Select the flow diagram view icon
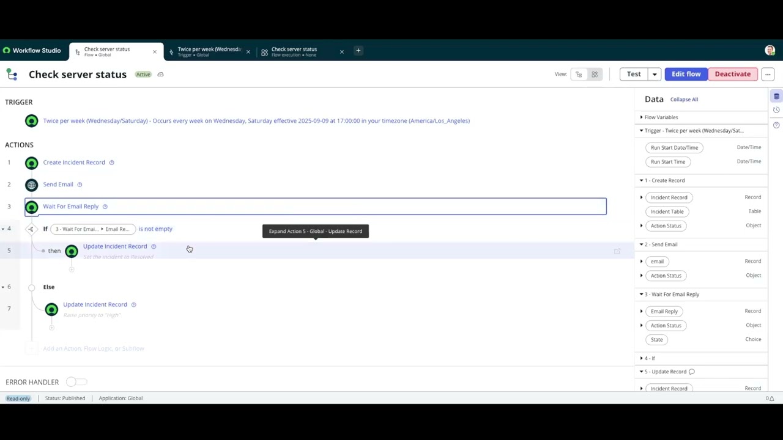Image resolution: width=783 pixels, height=440 pixels. point(579,74)
